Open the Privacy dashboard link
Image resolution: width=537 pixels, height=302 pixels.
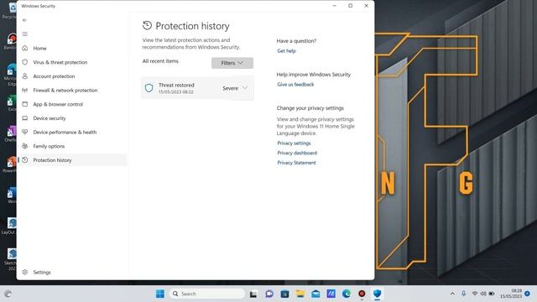[297, 153]
